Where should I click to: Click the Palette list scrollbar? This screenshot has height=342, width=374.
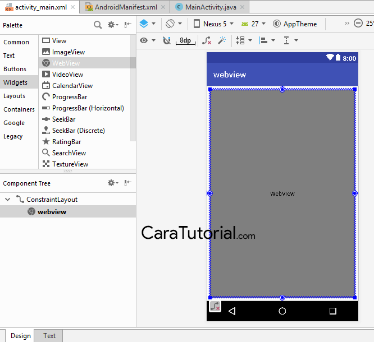point(133,88)
